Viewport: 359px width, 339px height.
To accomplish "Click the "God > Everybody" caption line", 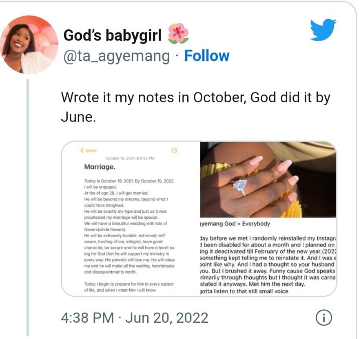I will tap(235, 224).
